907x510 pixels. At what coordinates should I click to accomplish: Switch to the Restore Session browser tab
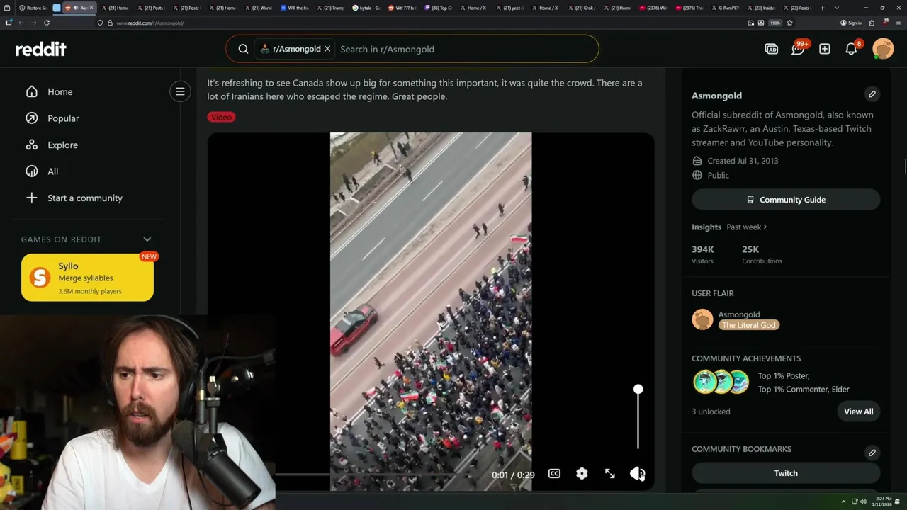[x=33, y=8]
